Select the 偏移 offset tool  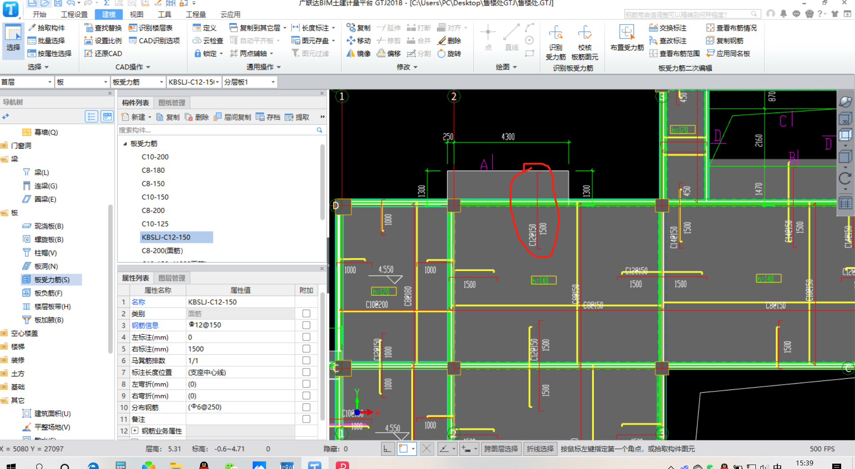[389, 54]
